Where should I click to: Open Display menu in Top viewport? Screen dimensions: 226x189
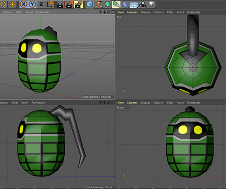pyautogui.click(x=146, y=12)
